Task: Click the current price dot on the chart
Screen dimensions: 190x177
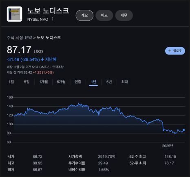Action: pos(184,130)
